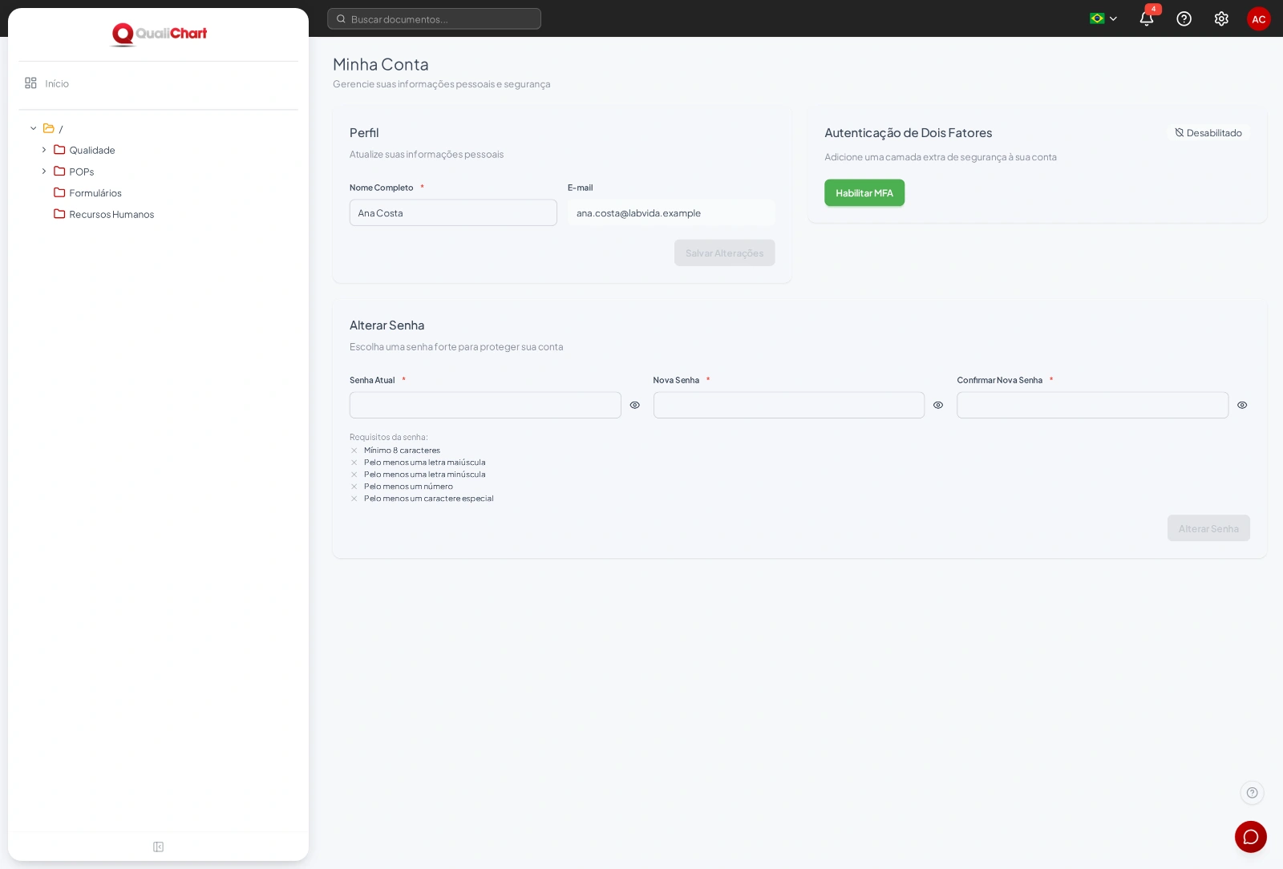The image size is (1283, 869).
Task: Focus the Buscar documentos search box
Action: (434, 18)
